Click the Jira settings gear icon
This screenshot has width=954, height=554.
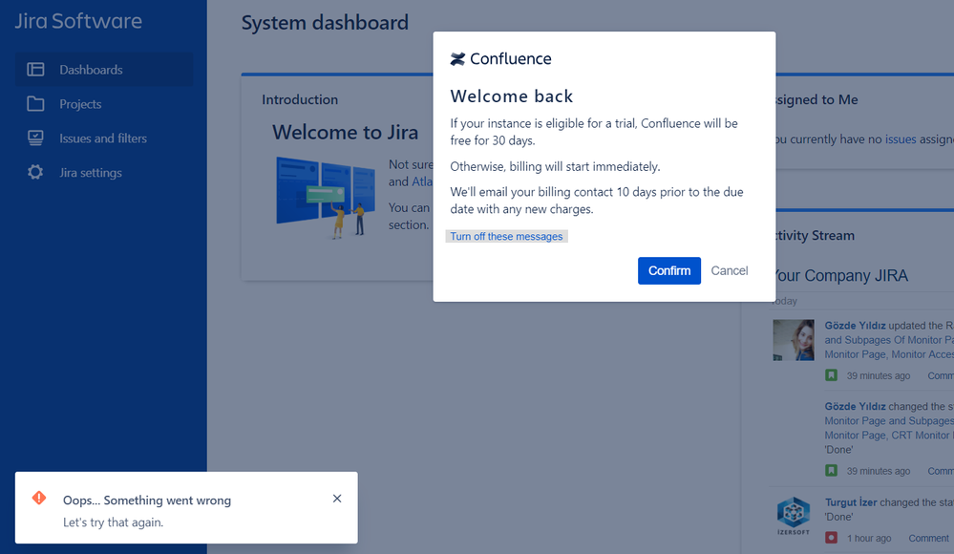(x=35, y=172)
